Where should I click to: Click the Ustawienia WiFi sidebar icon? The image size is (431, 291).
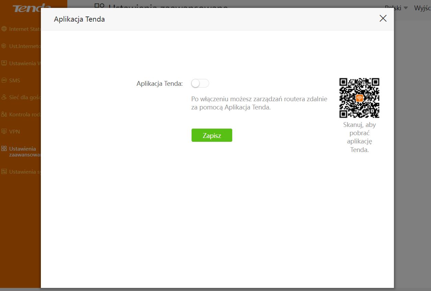click(x=4, y=63)
